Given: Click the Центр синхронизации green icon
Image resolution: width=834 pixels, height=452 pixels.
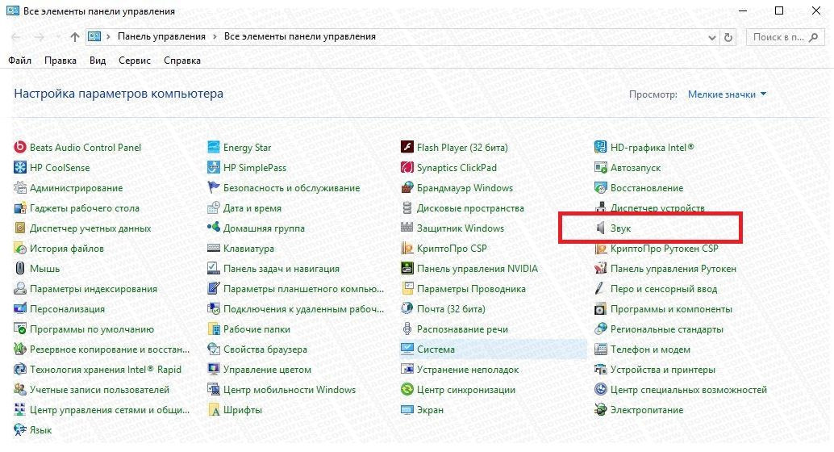Looking at the screenshot, I should coord(407,390).
